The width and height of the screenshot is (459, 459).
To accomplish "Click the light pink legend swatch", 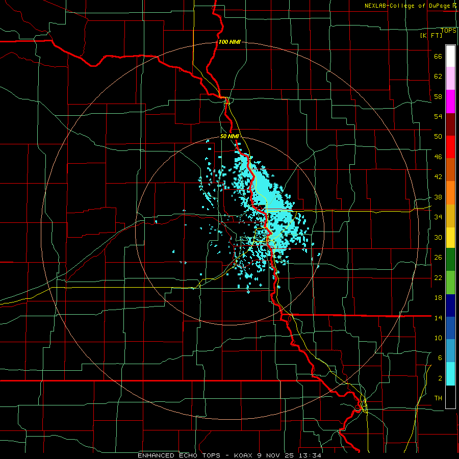I will (x=450, y=78).
